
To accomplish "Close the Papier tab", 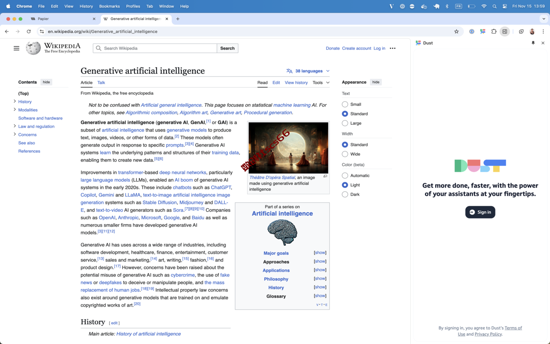I will (94, 19).
